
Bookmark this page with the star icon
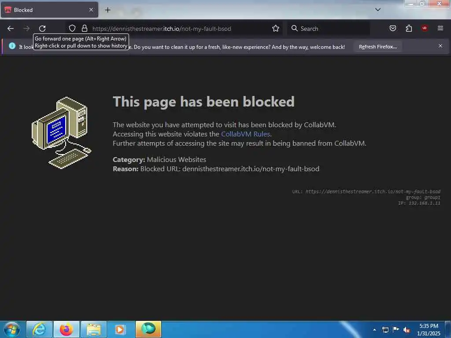(x=276, y=28)
